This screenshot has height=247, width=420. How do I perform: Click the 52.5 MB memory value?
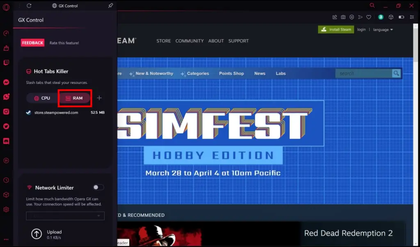click(98, 112)
